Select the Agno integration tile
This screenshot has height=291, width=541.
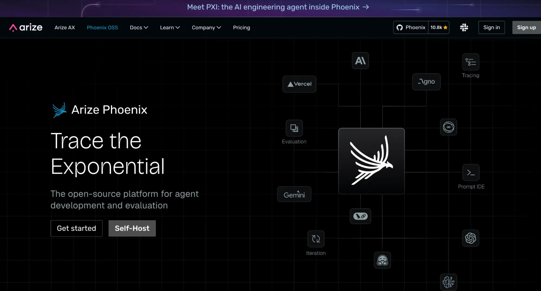[426, 82]
